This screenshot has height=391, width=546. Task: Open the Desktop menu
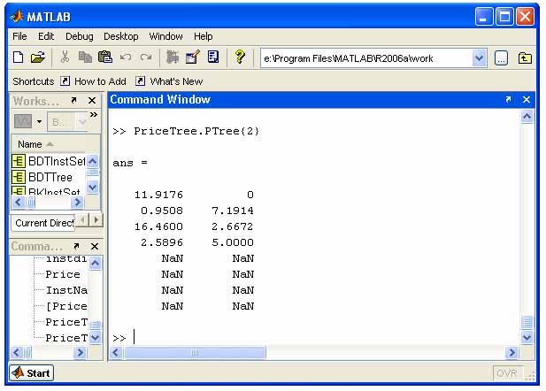[121, 36]
